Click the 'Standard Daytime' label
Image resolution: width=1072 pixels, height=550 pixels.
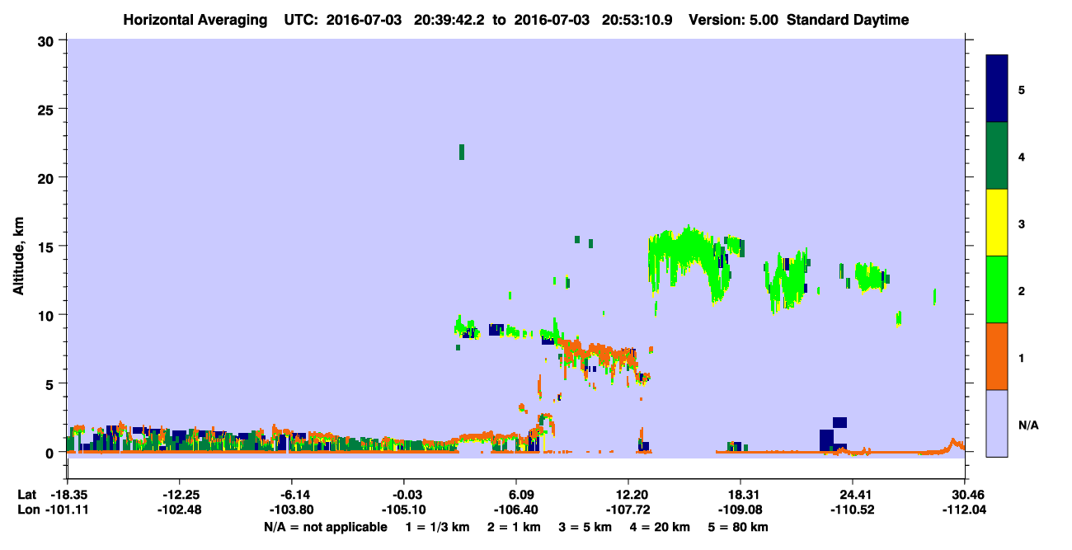tap(848, 20)
